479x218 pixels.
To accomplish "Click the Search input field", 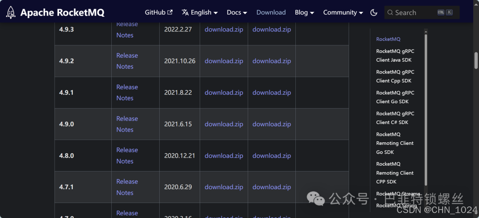I will (422, 12).
